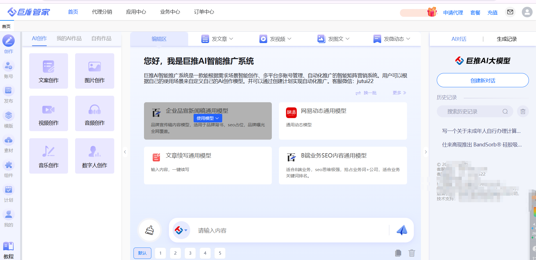Screen dimensions: 536x260
Task: Switch to the AI对话 tab
Action: [459, 39]
